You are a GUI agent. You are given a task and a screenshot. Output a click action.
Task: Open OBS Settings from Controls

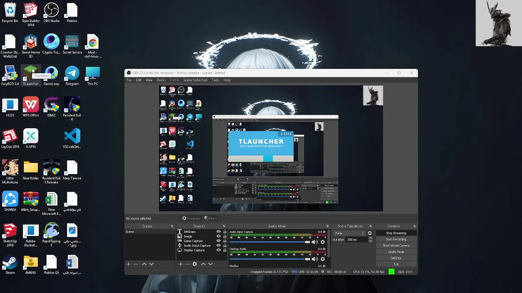tap(396, 258)
